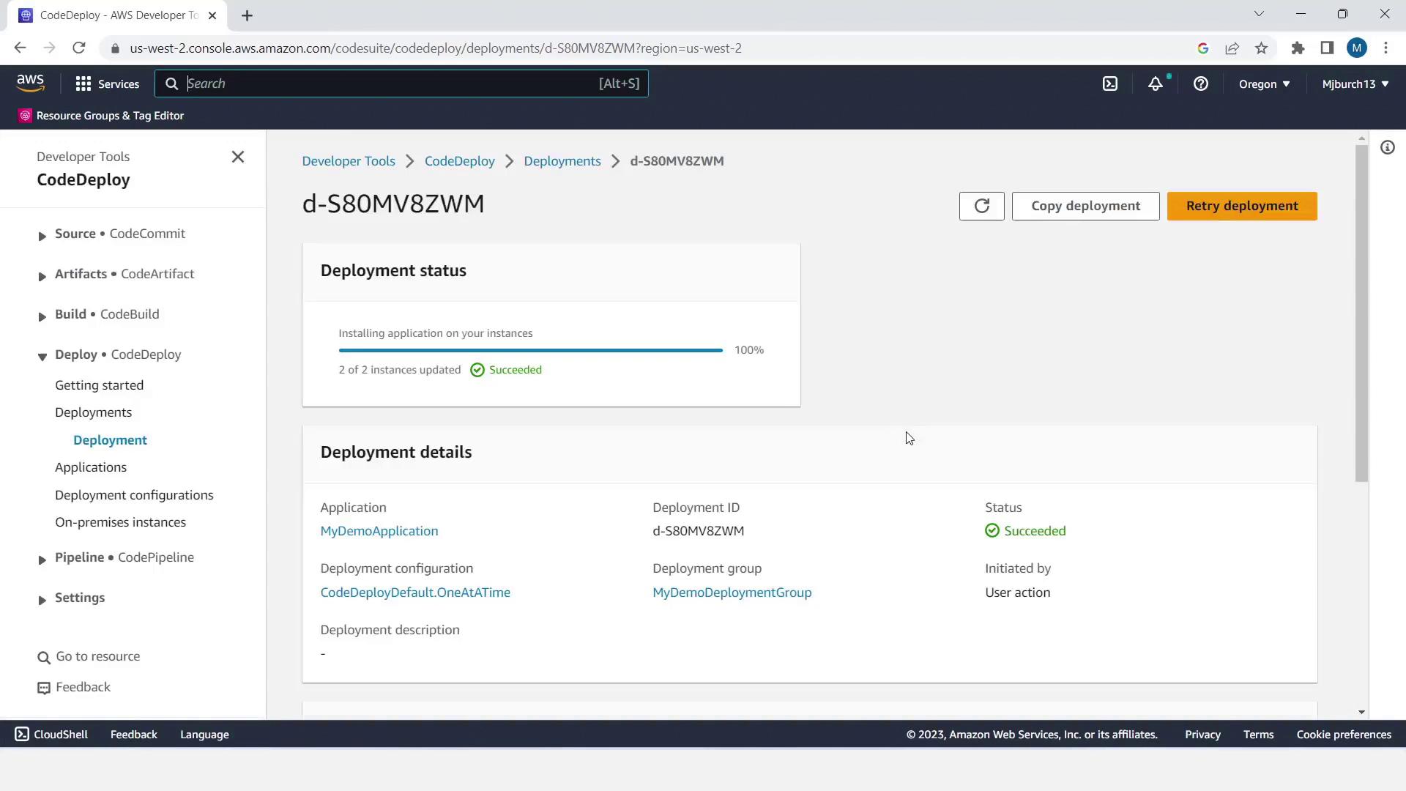Select Applications in the sidebar

(x=91, y=467)
